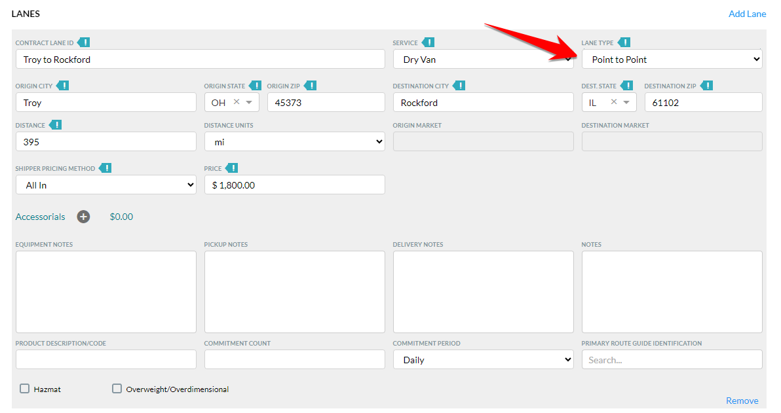This screenshot has width=781, height=413.
Task: Click into the Pickup Notes text area
Action: pyautogui.click(x=294, y=292)
